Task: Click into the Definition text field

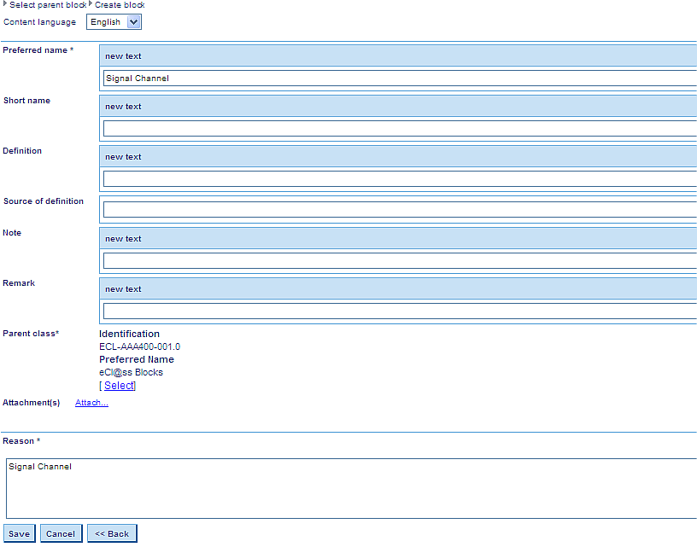Action: tap(400, 179)
